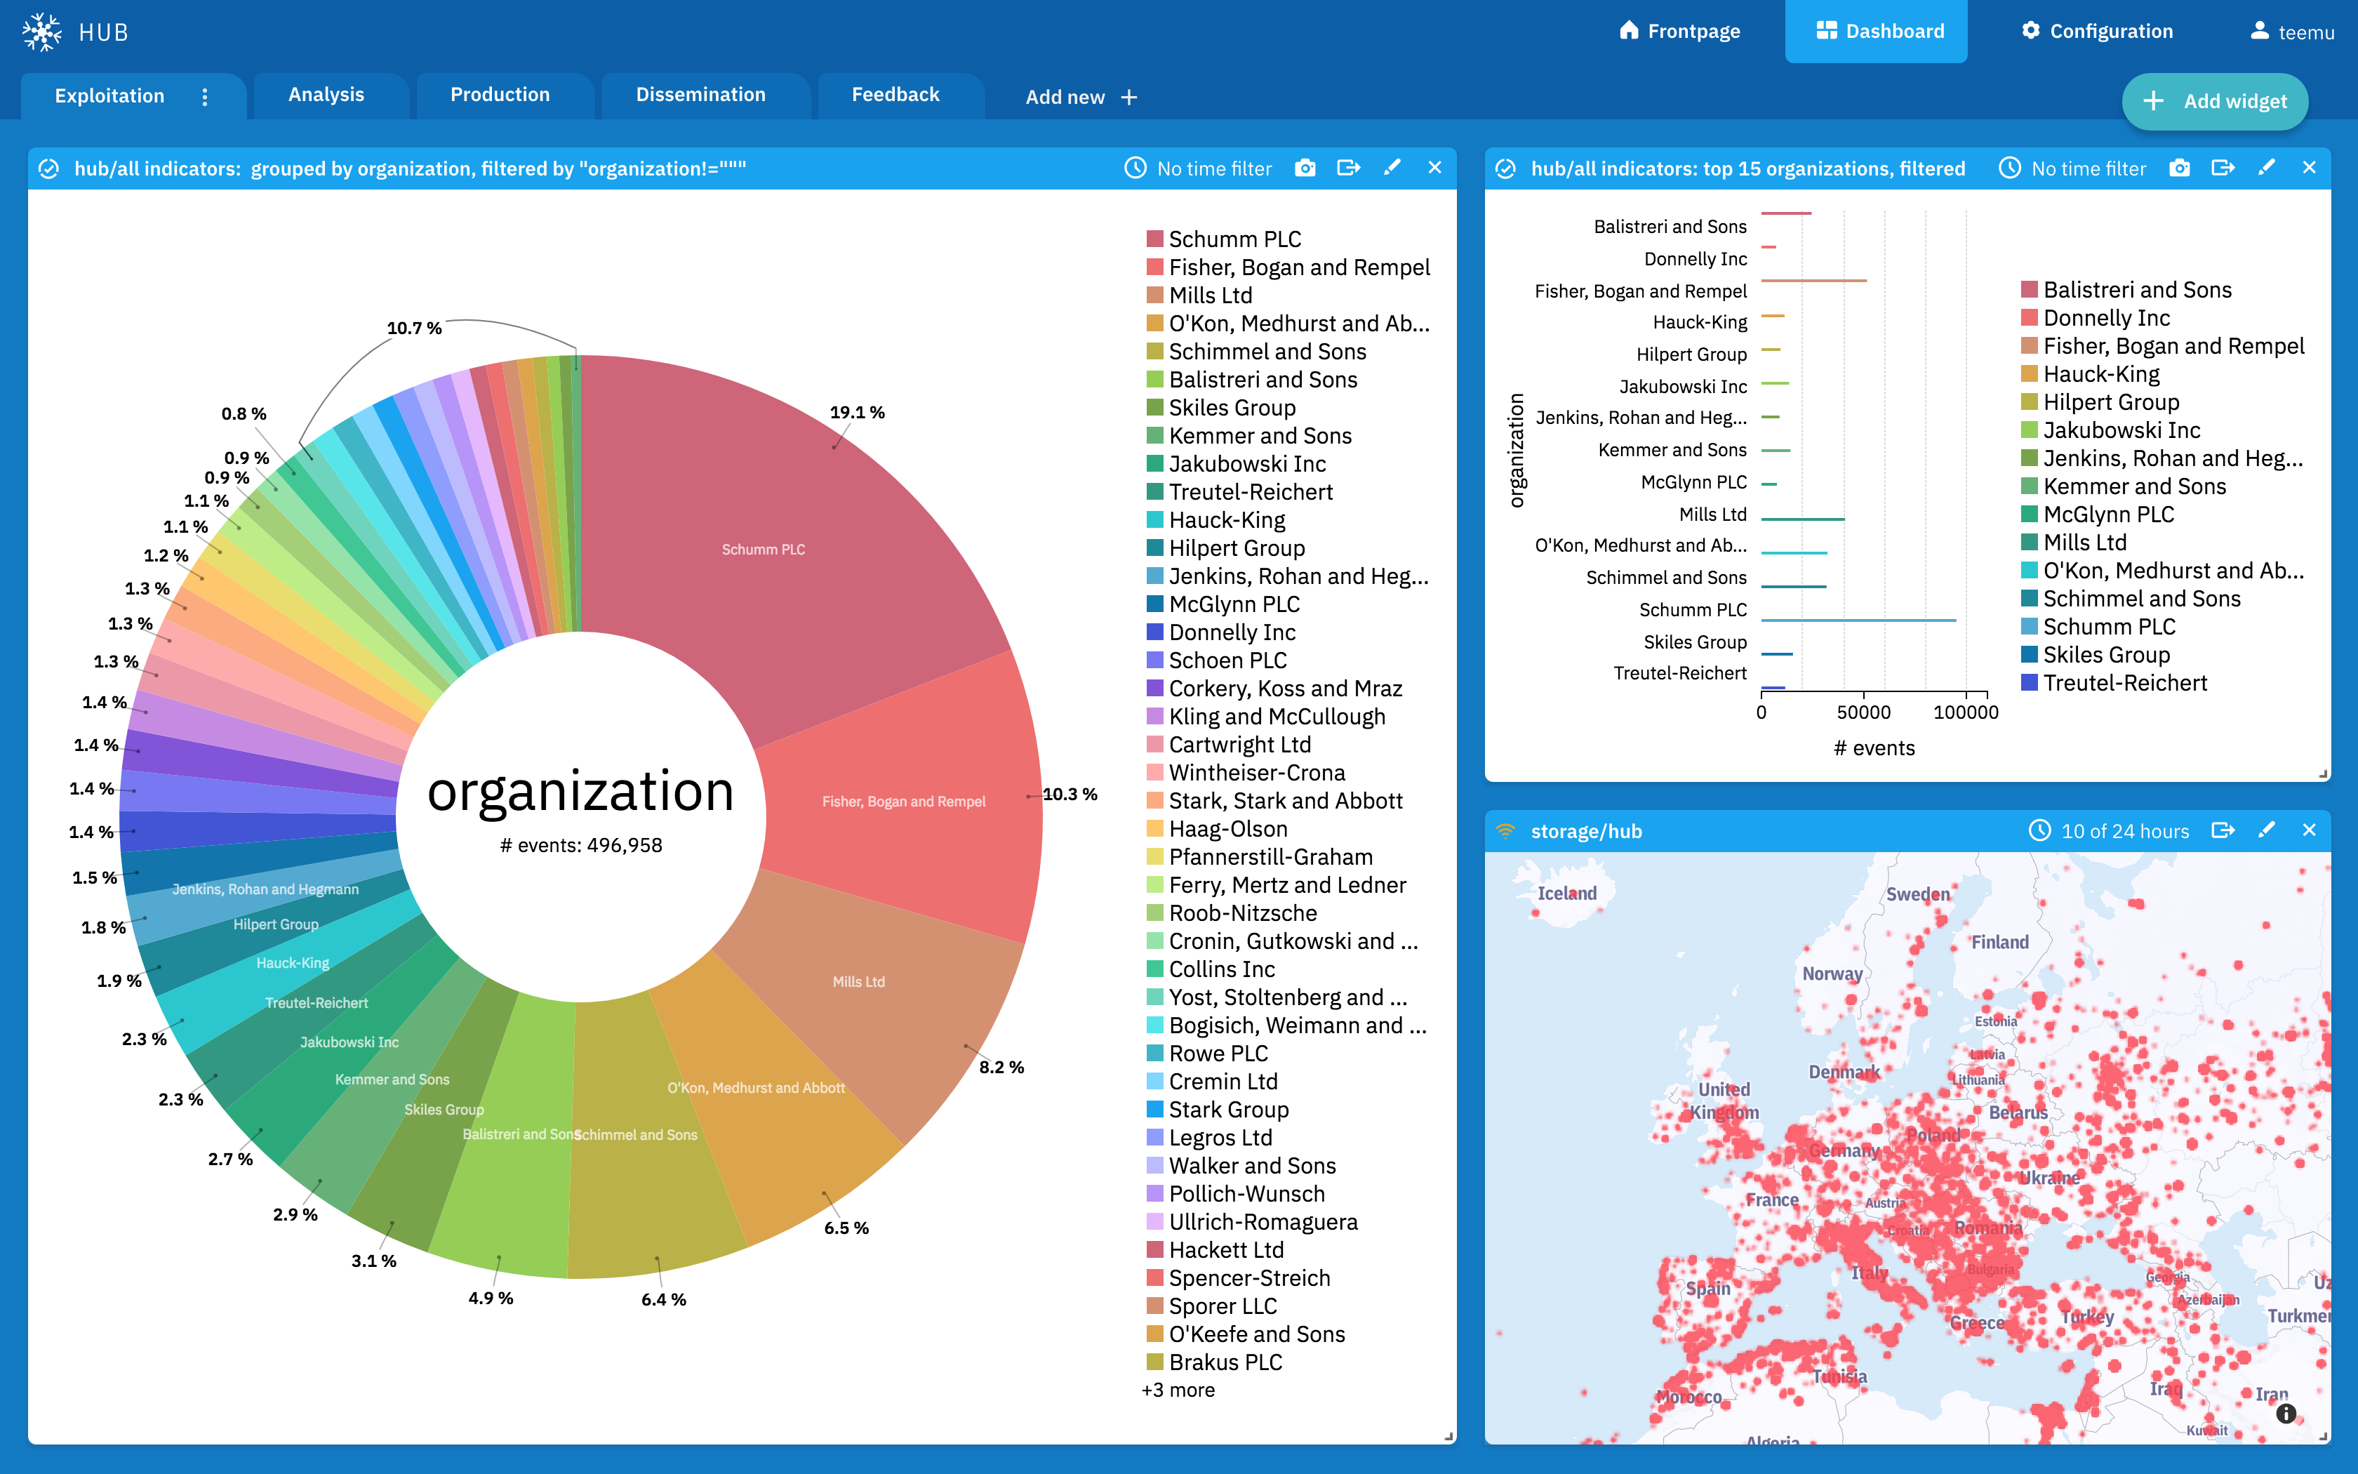Click the Jakubowski Inc donut slice label
Viewport: 2358px width, 1474px height.
349,1042
